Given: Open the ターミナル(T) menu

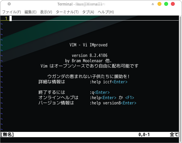Looking at the screenshot, I should [x=67, y=12].
